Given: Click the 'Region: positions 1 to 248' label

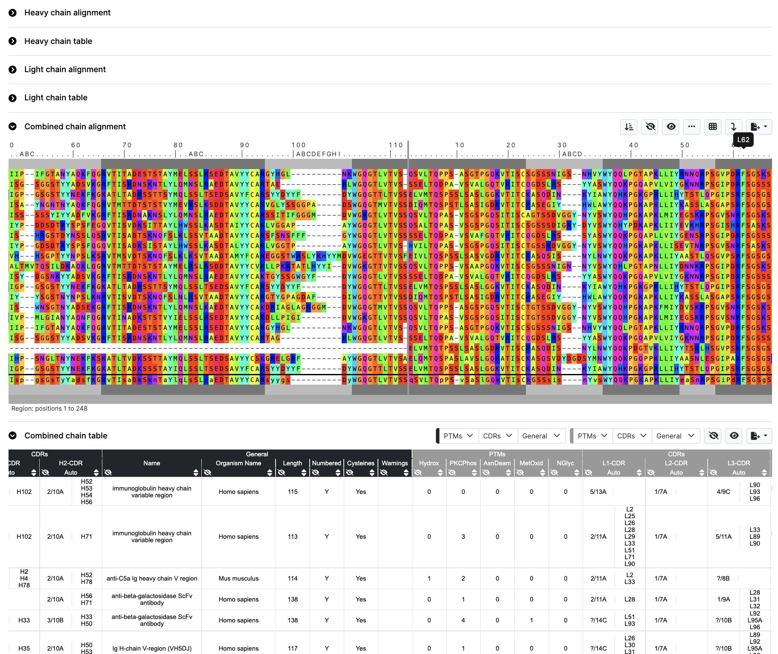Looking at the screenshot, I should pyautogui.click(x=49, y=409).
